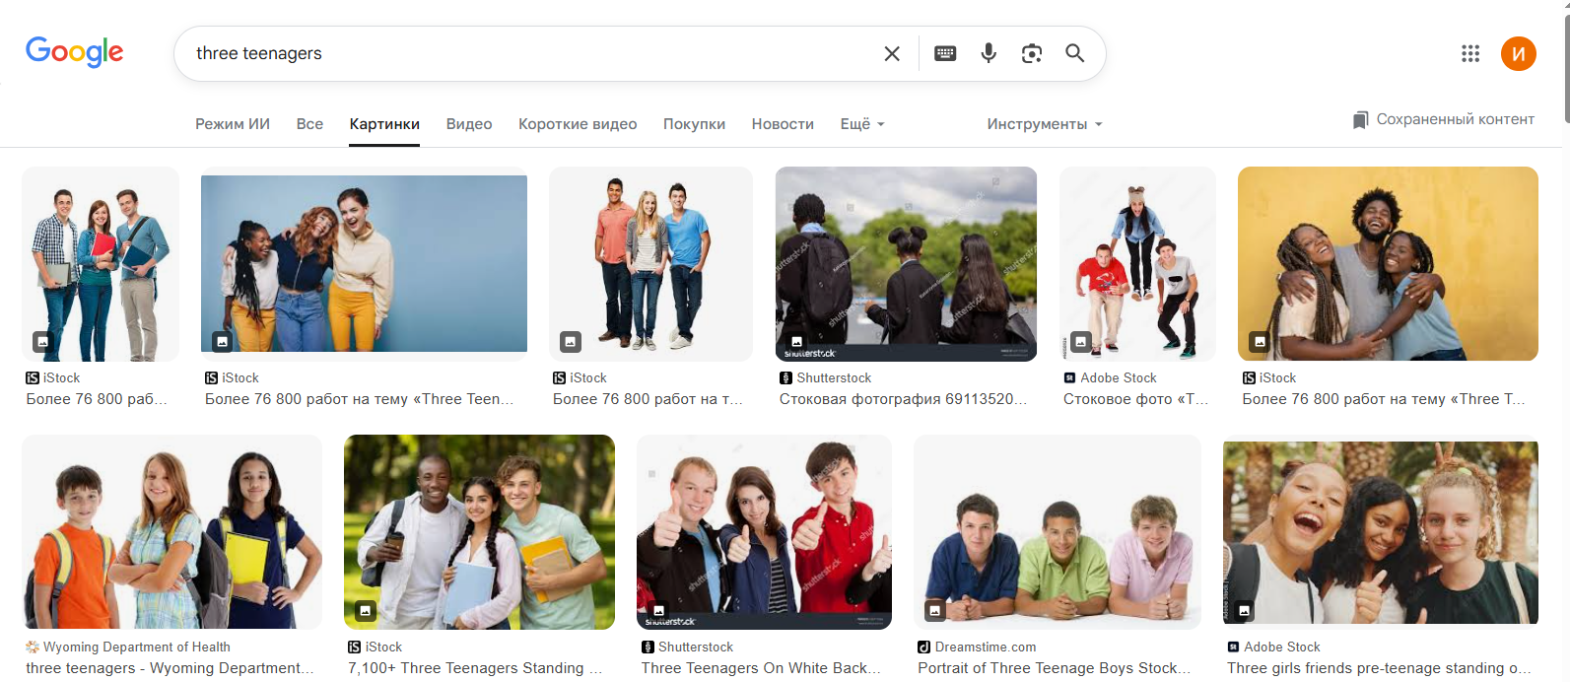
Task: Open 'Three Teenagers On White Back...' link
Action: [761, 668]
